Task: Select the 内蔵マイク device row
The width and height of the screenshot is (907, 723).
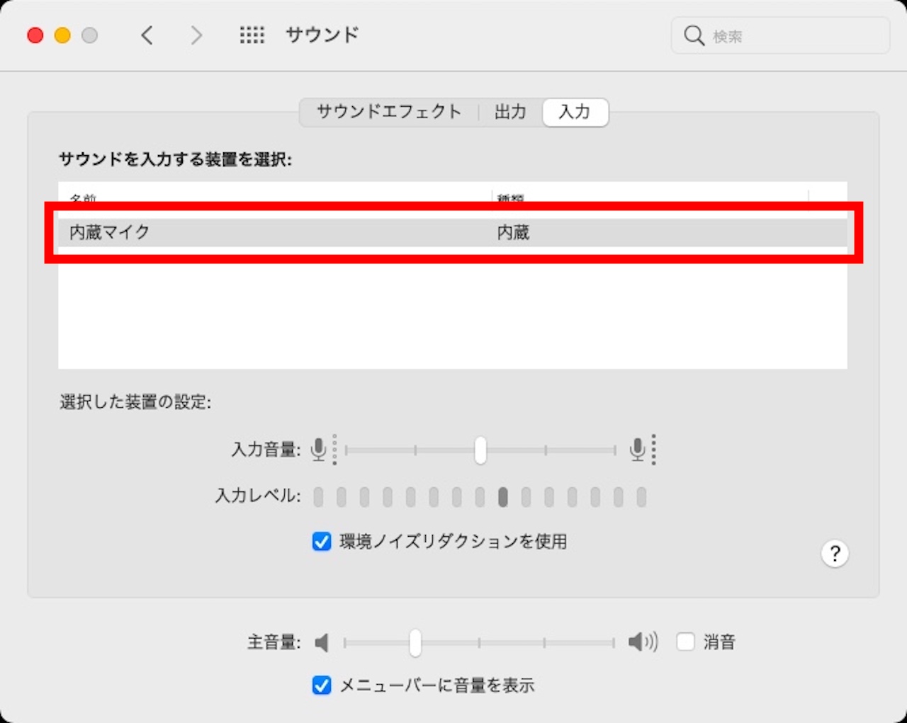Action: click(x=453, y=232)
